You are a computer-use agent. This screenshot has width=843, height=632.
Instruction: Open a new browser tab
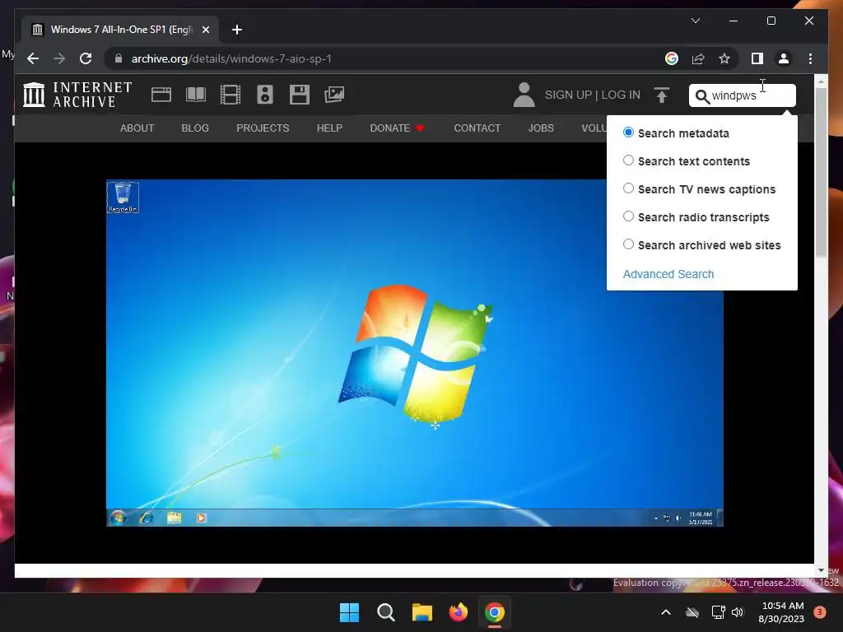click(x=236, y=30)
